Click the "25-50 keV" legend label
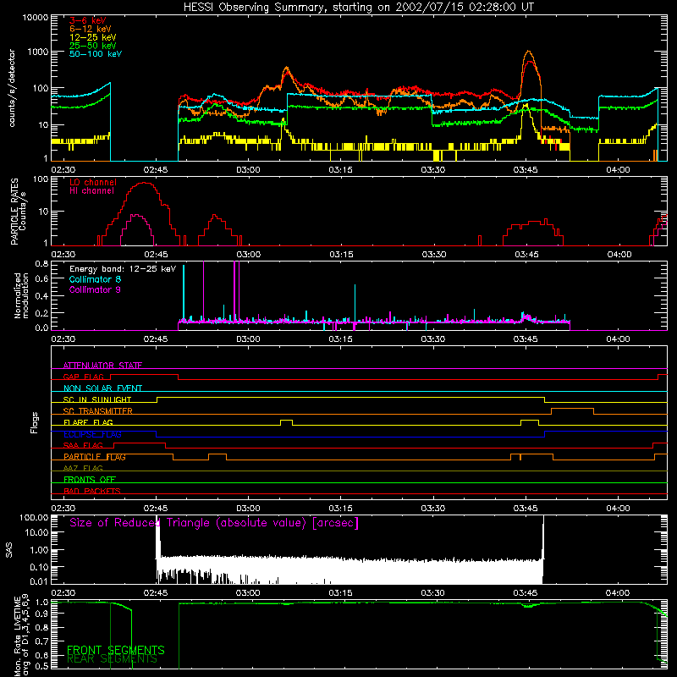The height and width of the screenshot is (677, 677). click(x=93, y=46)
